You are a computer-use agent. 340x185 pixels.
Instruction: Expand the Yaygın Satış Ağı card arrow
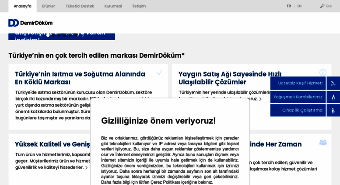coord(260,99)
